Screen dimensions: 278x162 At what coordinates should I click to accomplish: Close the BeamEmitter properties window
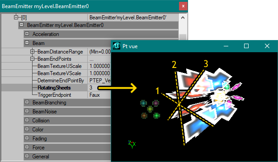point(183,6)
